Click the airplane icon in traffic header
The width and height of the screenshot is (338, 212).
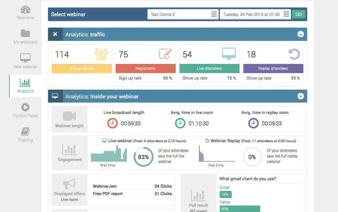click(x=55, y=34)
